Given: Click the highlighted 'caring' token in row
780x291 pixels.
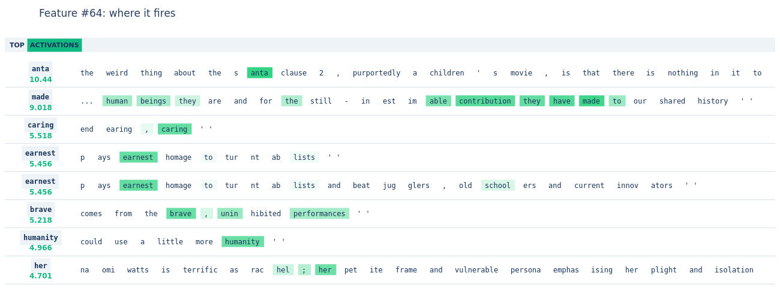Looking at the screenshot, I should (x=175, y=129).
